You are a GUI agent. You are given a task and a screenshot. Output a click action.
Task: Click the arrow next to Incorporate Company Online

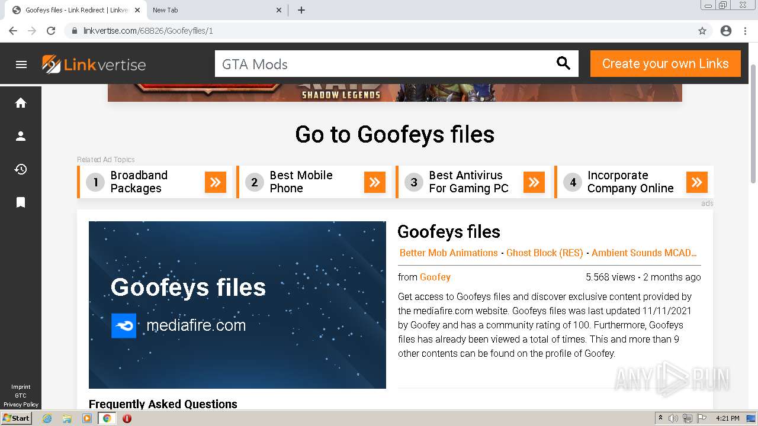click(697, 182)
